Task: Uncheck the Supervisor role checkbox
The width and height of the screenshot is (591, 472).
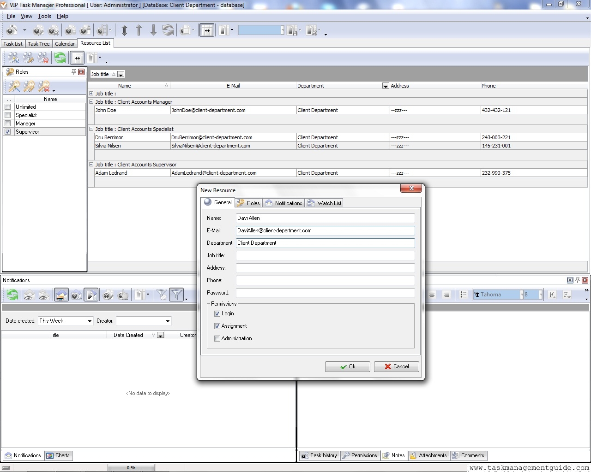Action: click(x=7, y=132)
